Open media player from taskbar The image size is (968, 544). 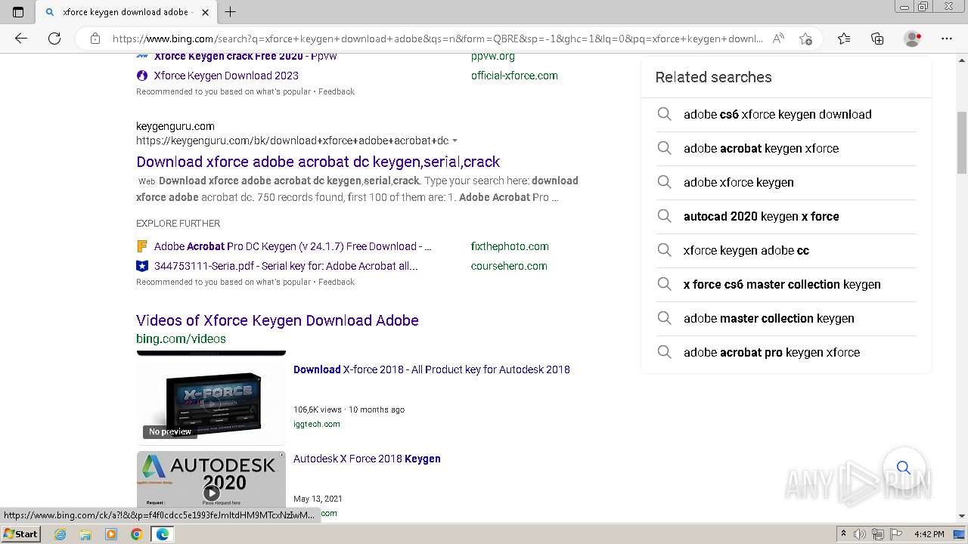111,534
